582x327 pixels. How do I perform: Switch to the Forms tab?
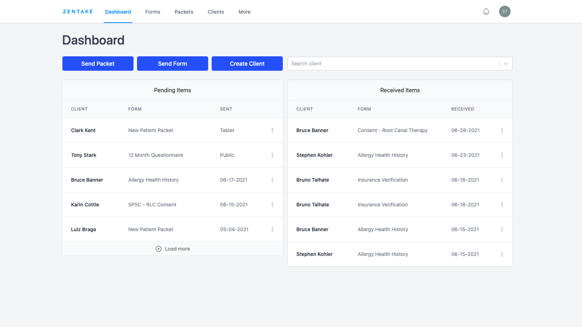[x=152, y=12]
